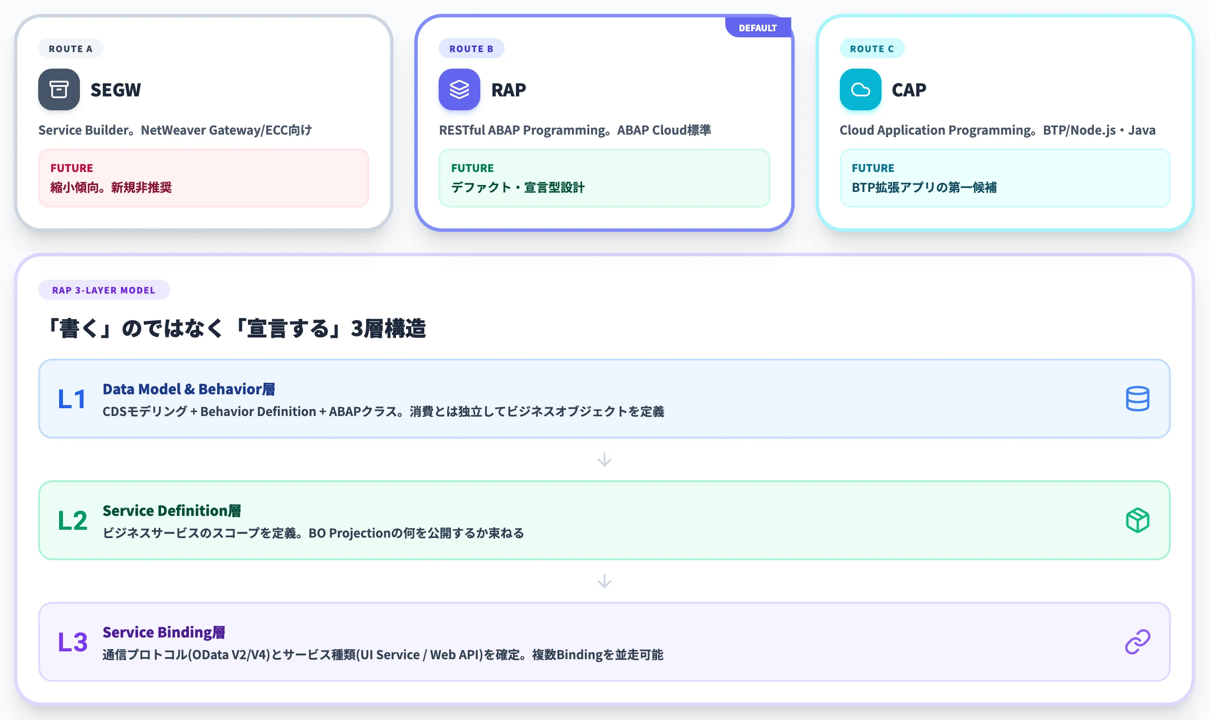Click the chain link icon in L3 row
Image resolution: width=1209 pixels, height=720 pixels.
[x=1137, y=642]
